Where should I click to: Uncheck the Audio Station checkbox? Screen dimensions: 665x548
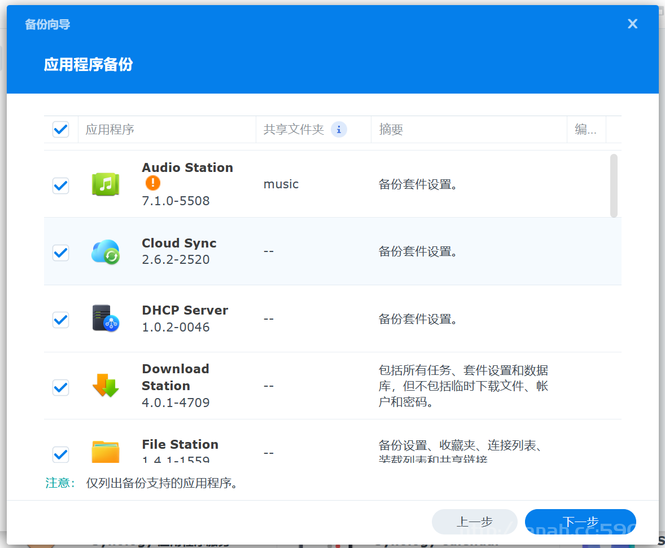point(60,185)
